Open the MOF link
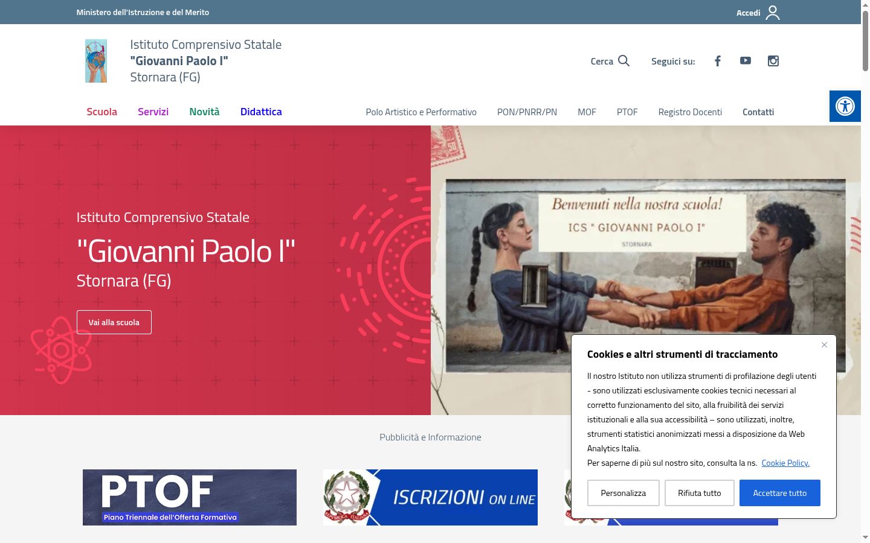870x543 pixels. coord(587,112)
